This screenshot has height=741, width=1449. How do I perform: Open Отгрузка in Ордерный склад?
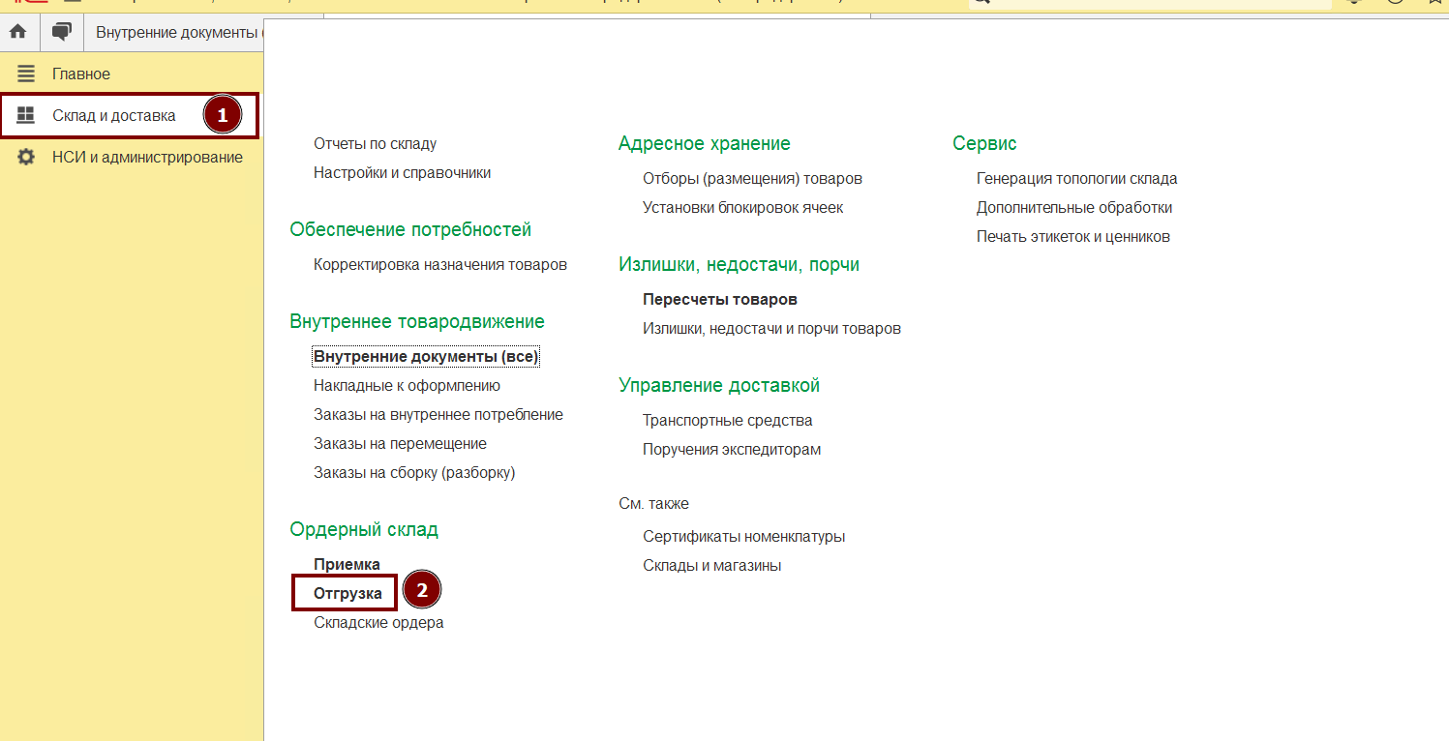pyautogui.click(x=347, y=594)
